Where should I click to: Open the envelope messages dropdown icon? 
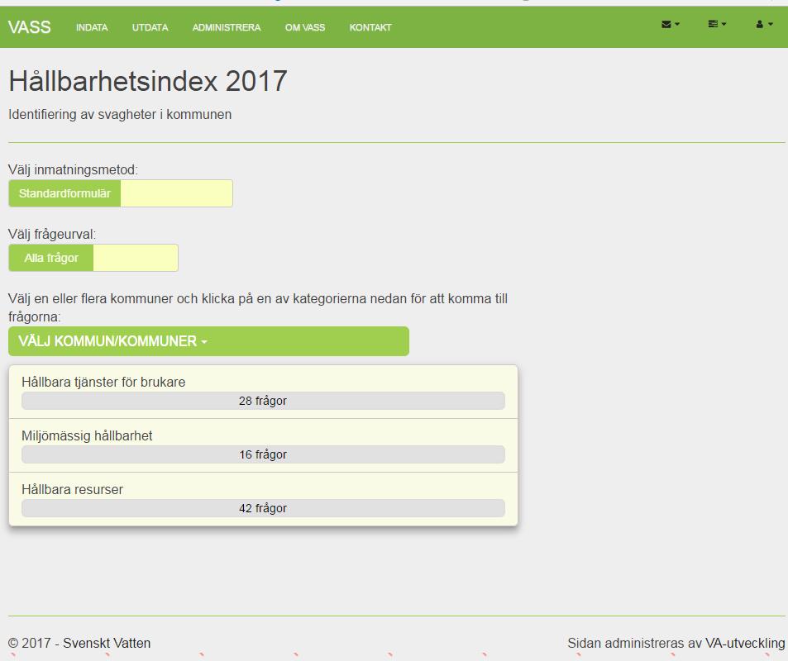tap(671, 24)
